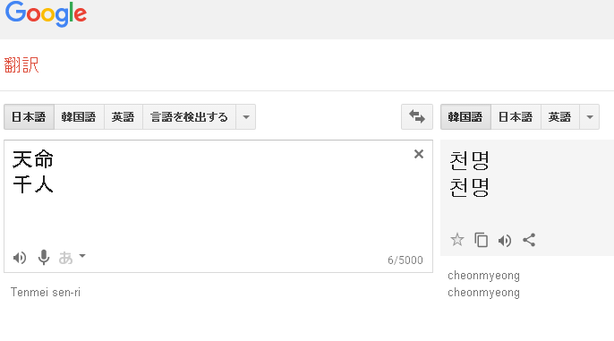Go to the Google logo homepage

coord(46,13)
